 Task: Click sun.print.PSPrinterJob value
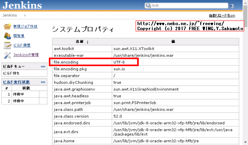pos(134,103)
